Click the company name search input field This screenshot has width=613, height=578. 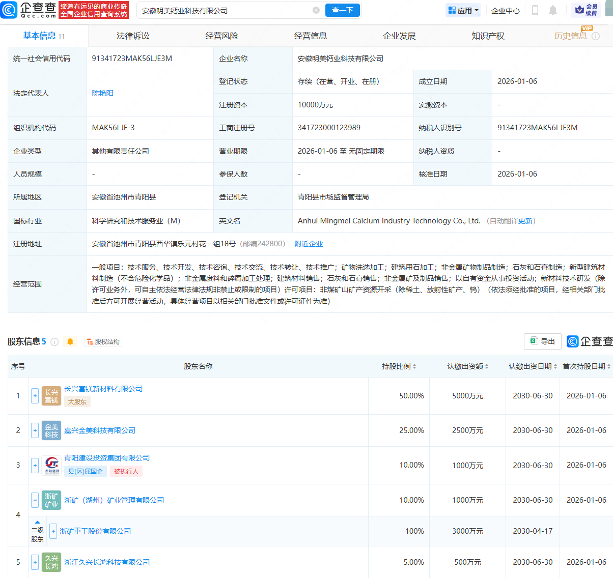224,10
